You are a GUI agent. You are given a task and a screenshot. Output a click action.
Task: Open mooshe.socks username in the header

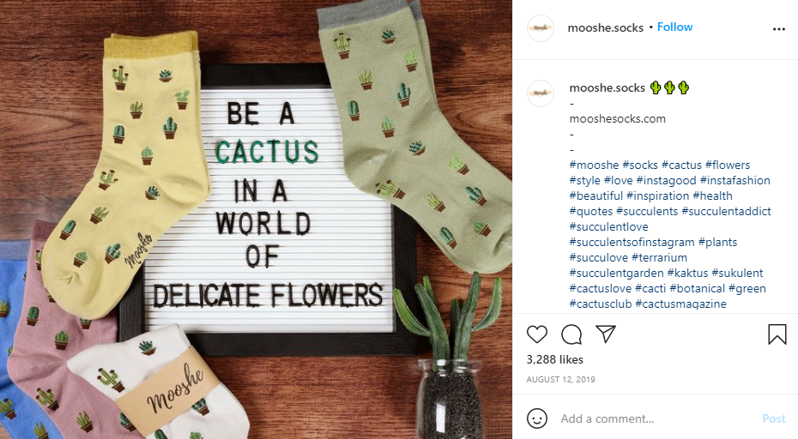pos(605,27)
